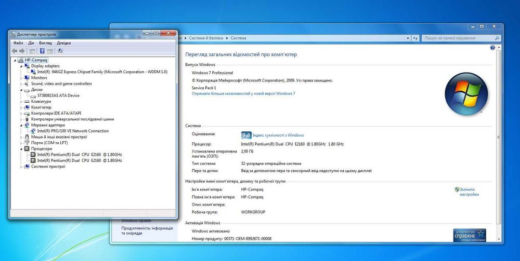Screen dimensions: 520x261
Task: Click the Windows 7 Professional edition text
Action: pos(212,73)
